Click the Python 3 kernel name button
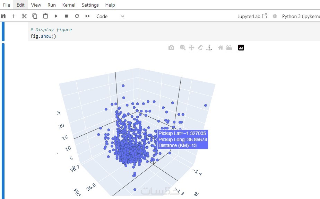 [x=300, y=16]
